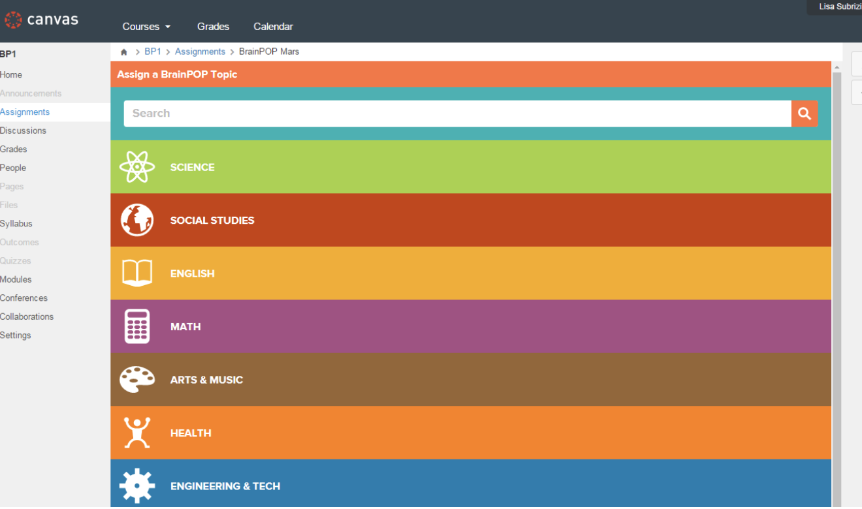Open Settings in course sidebar

coord(16,335)
